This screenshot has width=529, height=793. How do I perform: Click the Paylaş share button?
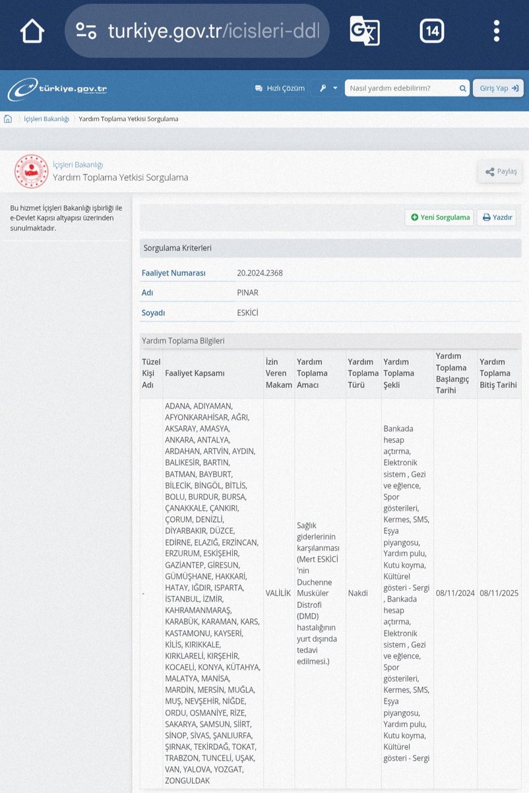pos(501,172)
